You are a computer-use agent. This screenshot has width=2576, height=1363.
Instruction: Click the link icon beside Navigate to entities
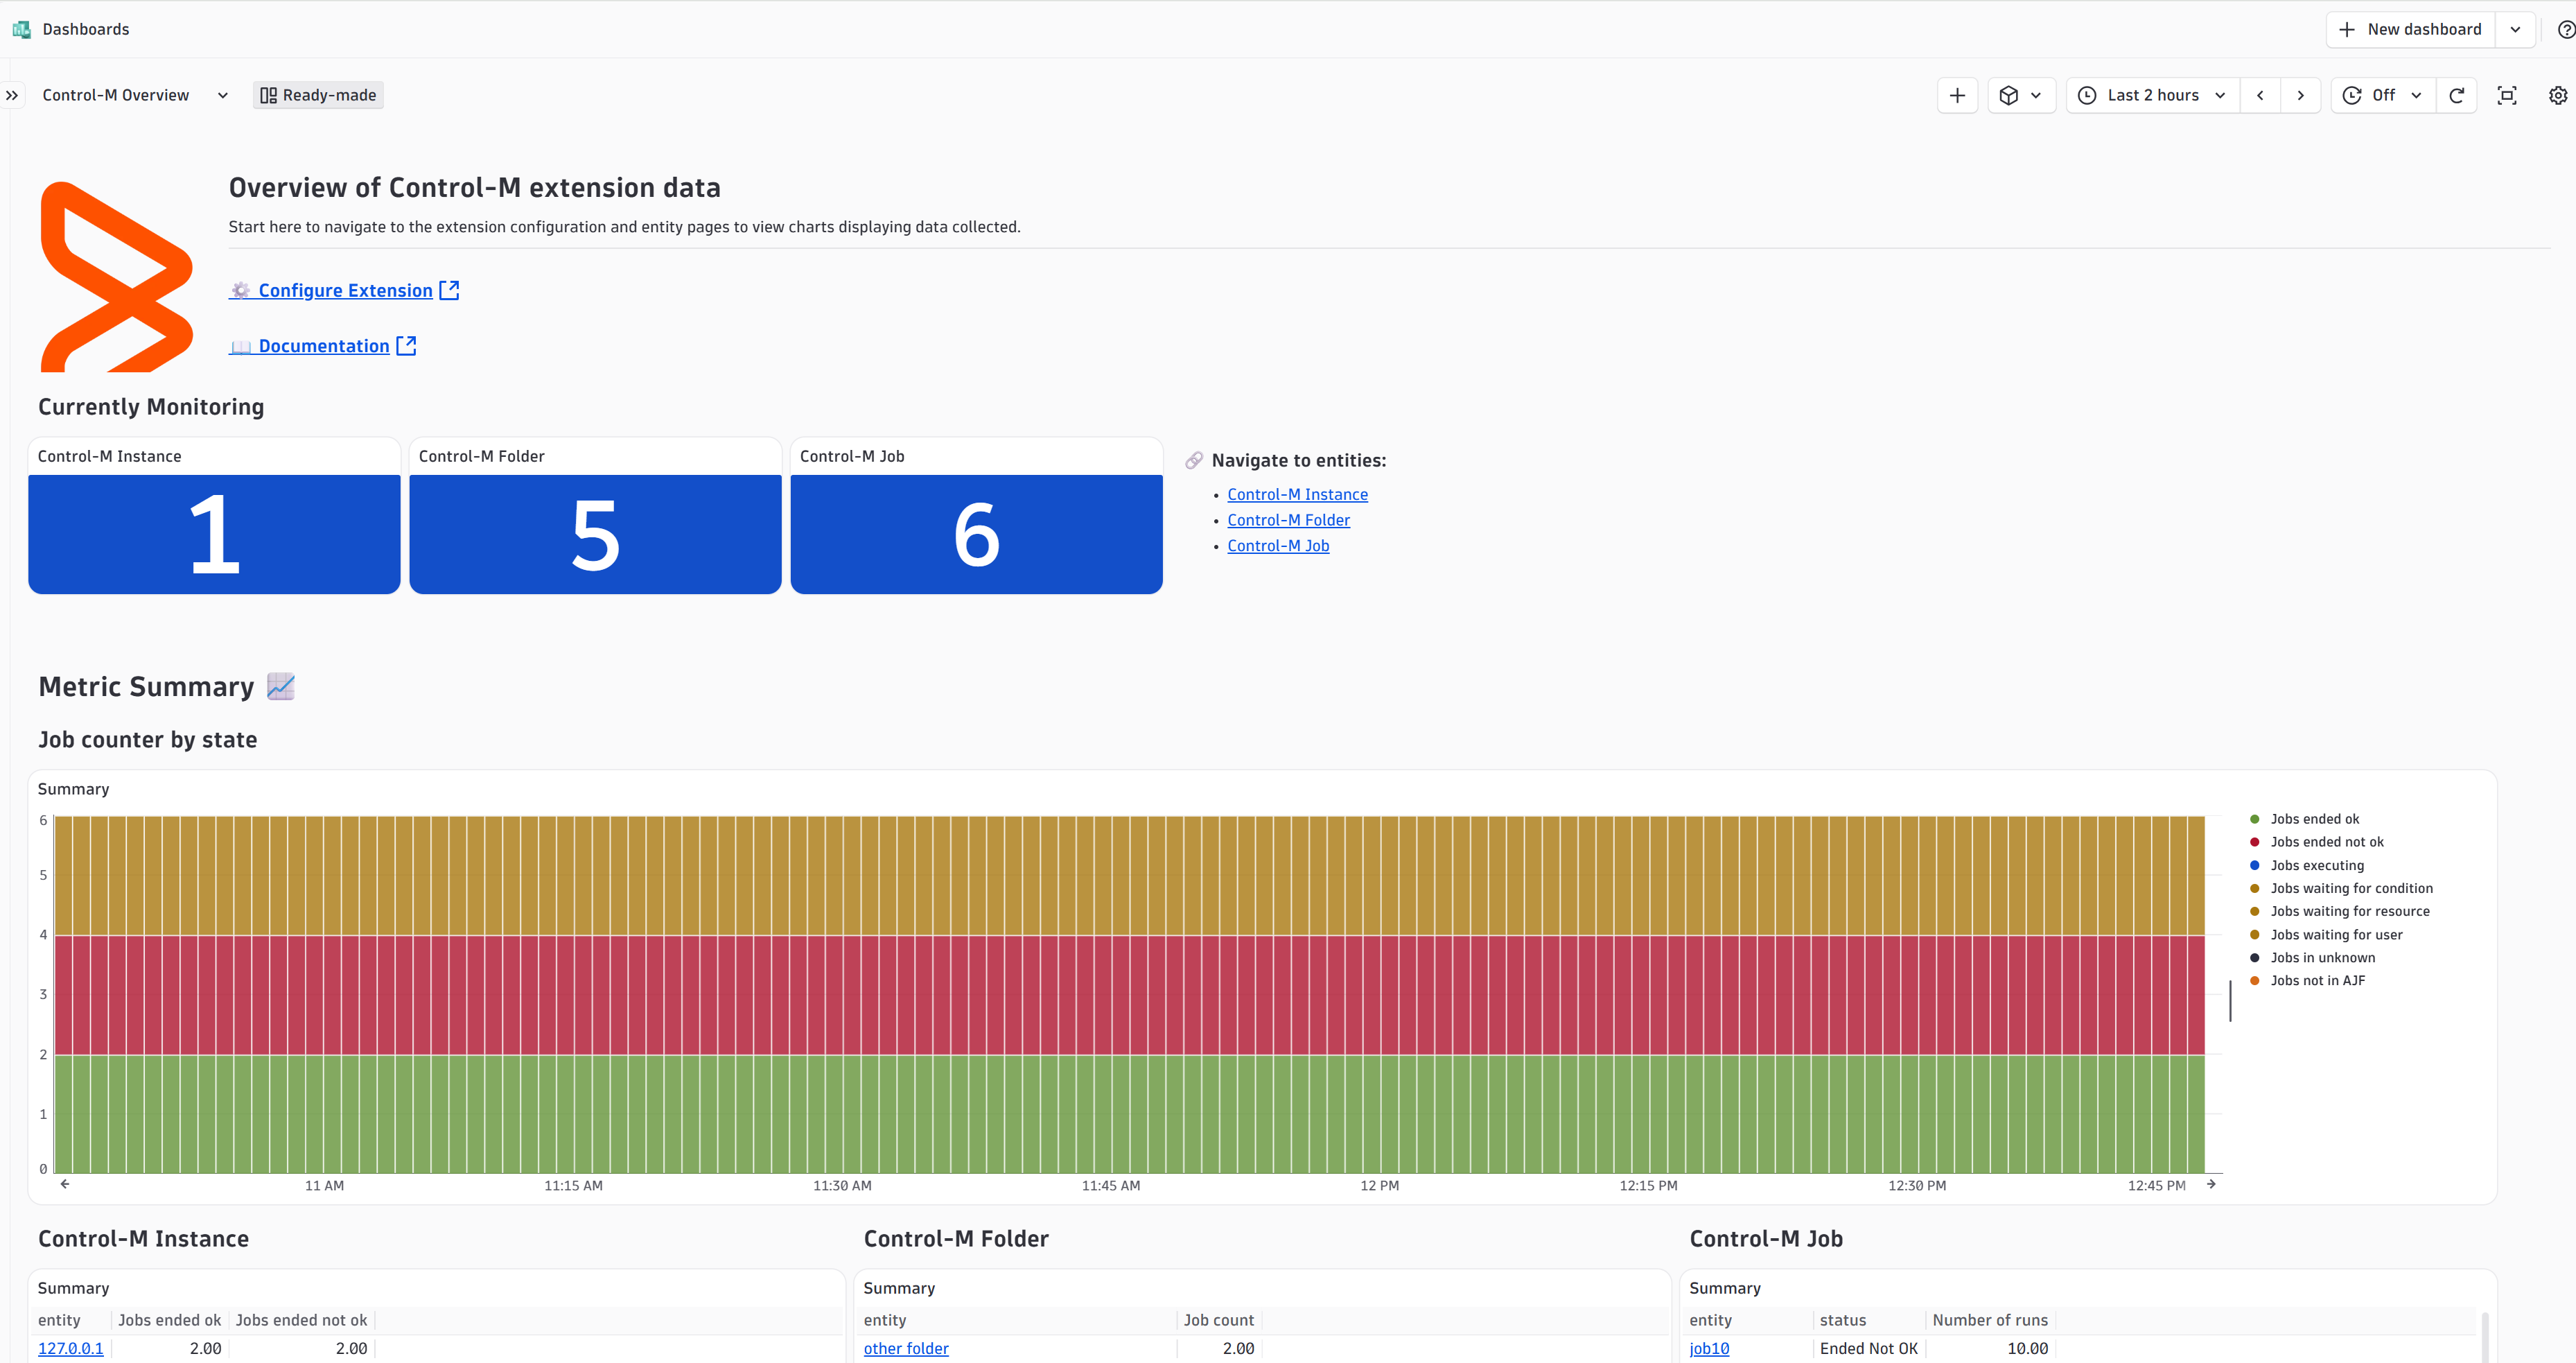pos(1194,460)
